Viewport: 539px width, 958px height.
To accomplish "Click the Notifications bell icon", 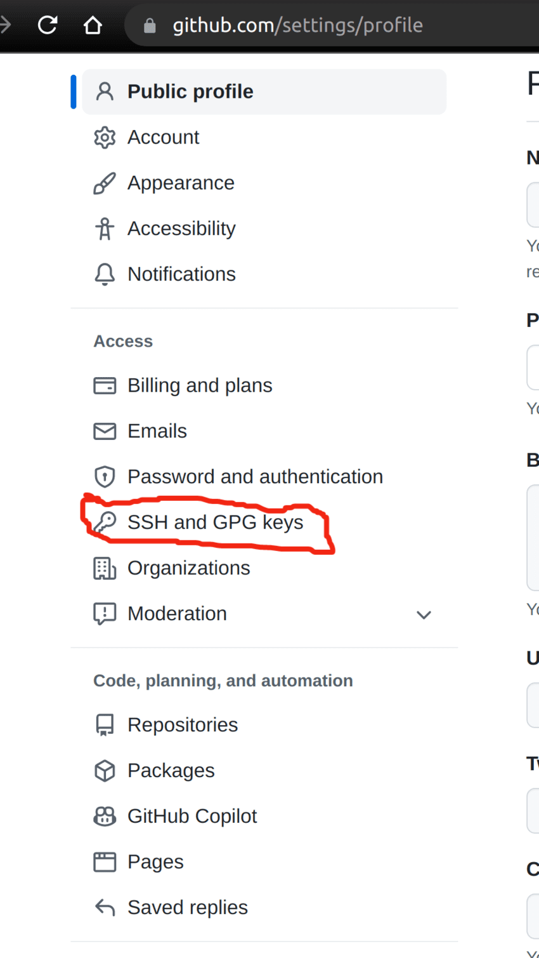I will click(x=104, y=274).
